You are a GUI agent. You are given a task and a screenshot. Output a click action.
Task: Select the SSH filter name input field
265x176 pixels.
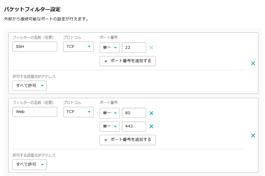[x=35, y=46]
